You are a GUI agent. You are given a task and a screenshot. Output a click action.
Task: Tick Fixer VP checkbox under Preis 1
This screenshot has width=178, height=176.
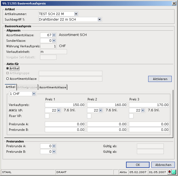pyautogui.click(x=47, y=116)
